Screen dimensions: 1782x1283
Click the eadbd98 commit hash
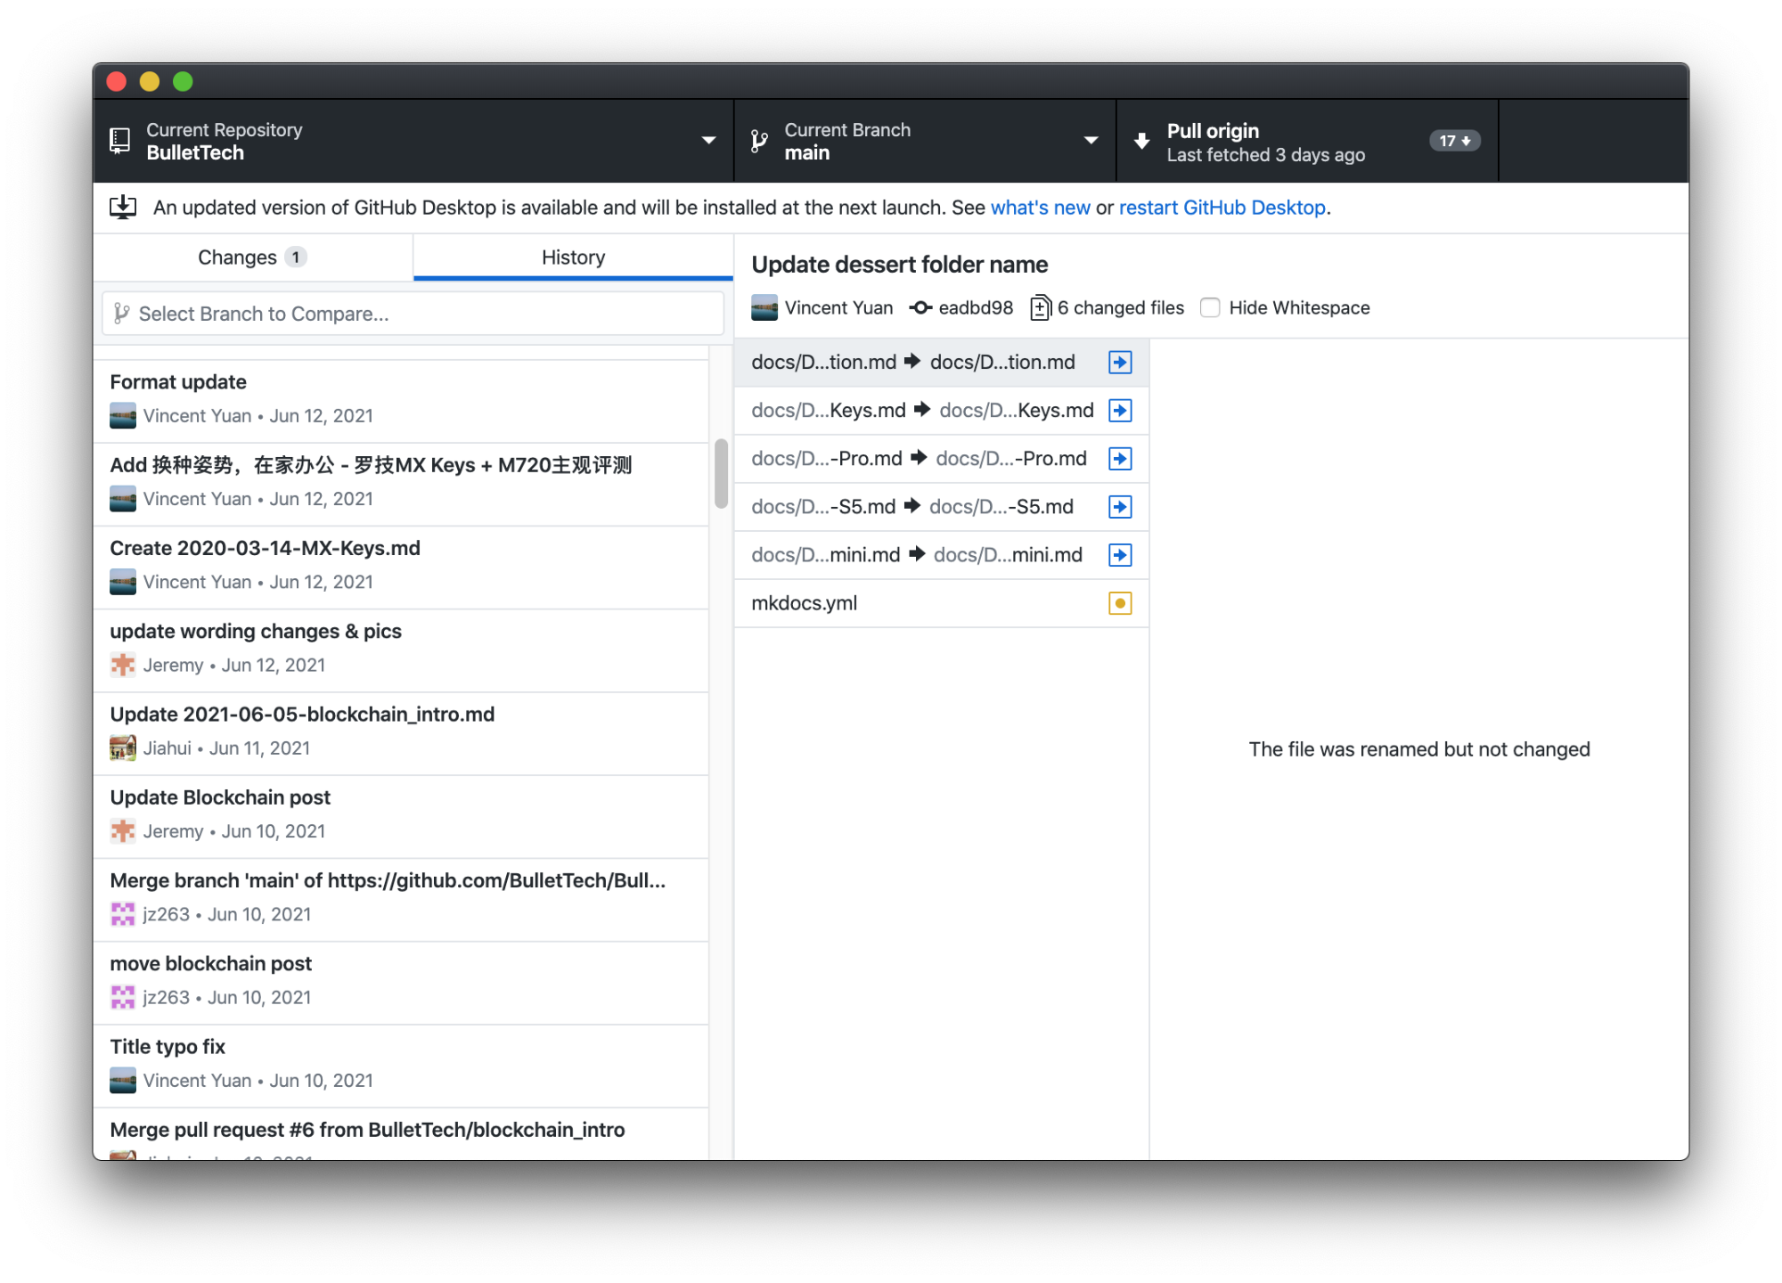tap(976, 307)
